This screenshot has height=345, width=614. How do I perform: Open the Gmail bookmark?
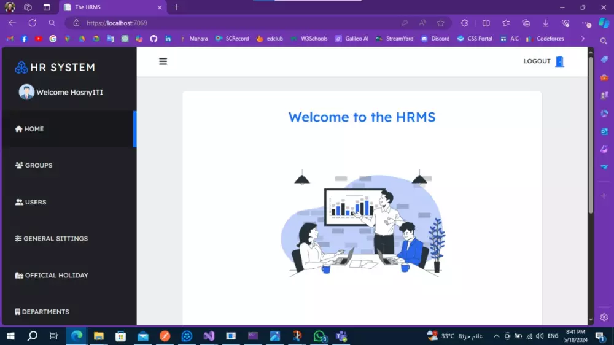(10, 39)
